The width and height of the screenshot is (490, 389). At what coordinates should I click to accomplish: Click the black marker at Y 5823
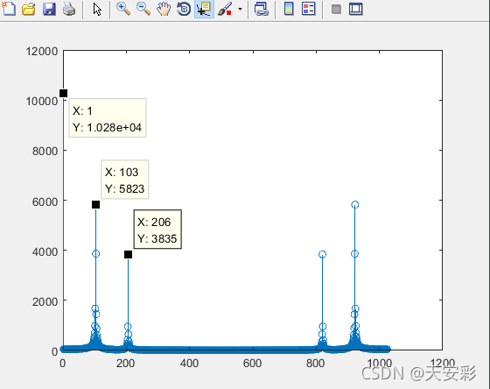pyautogui.click(x=95, y=205)
